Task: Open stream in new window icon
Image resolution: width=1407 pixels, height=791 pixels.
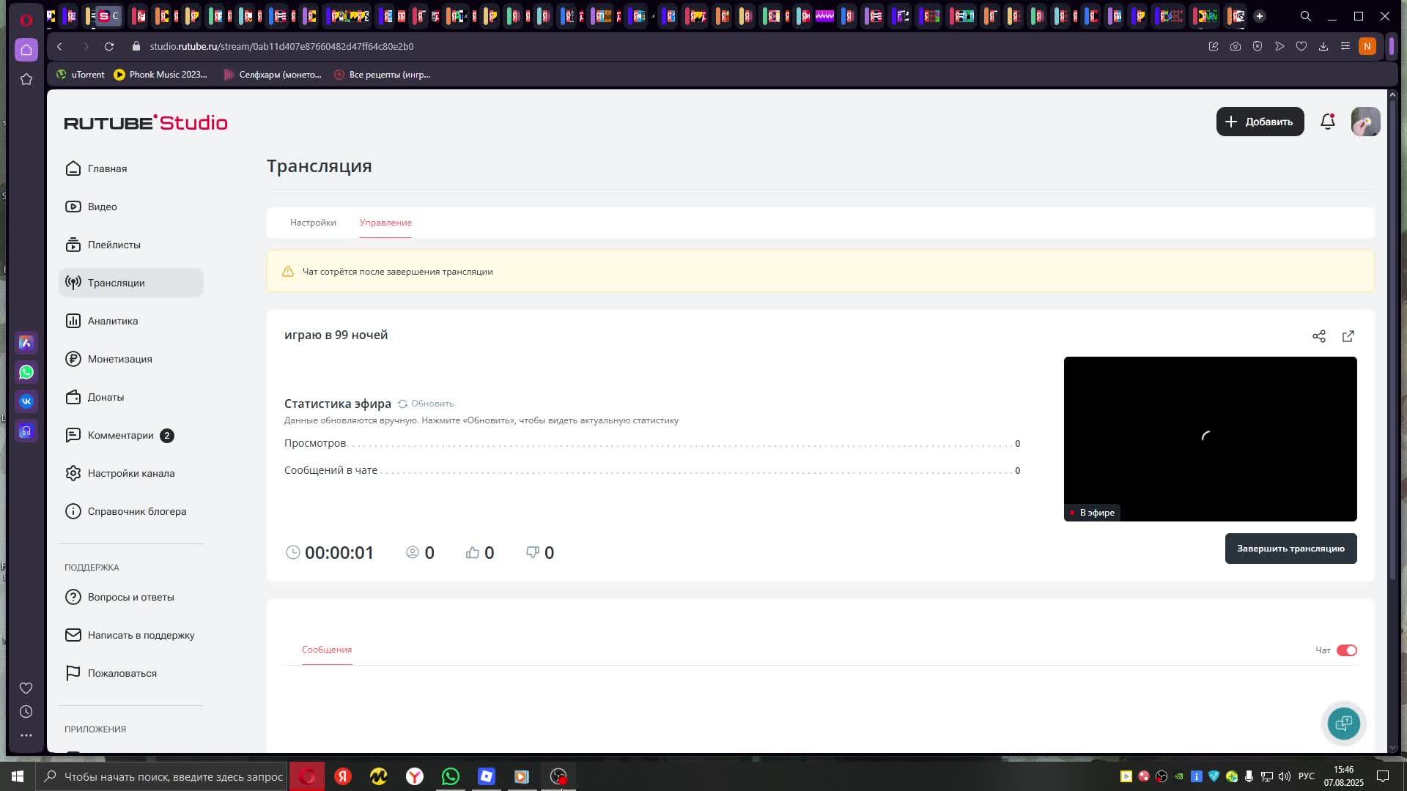Action: (1348, 336)
